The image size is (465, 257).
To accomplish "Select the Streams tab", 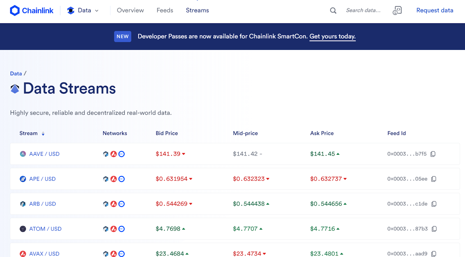I will [197, 10].
